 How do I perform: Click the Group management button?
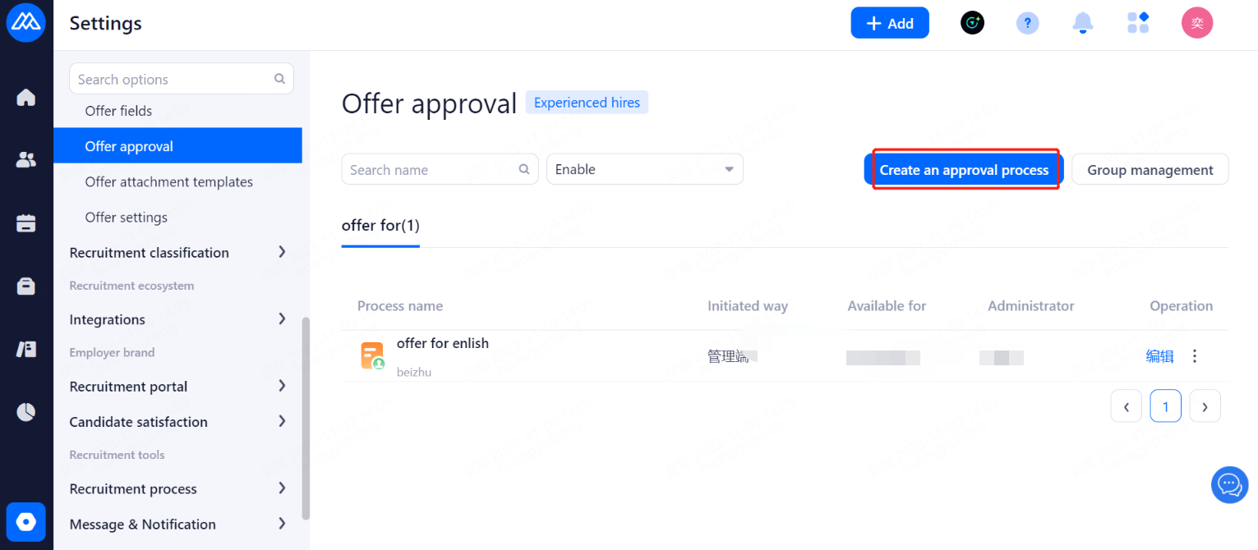1150,170
